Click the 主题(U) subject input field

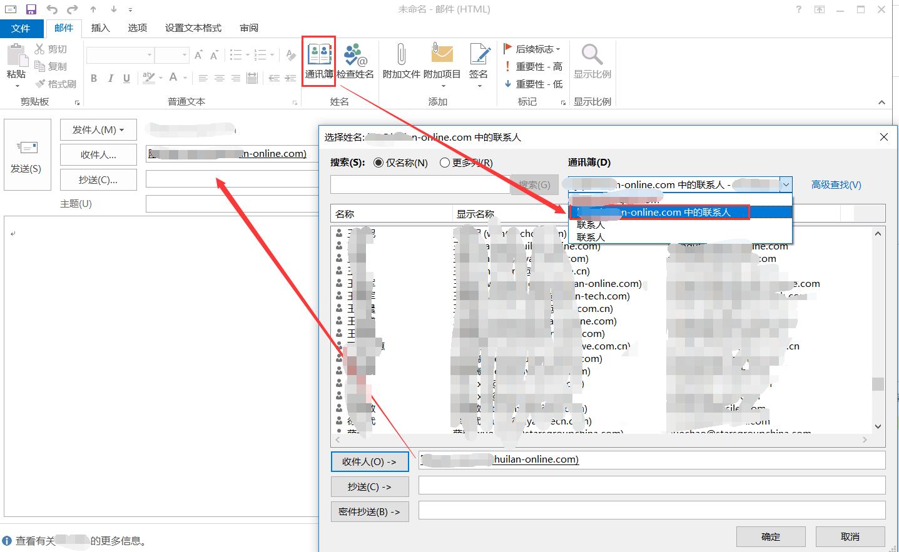click(x=231, y=204)
